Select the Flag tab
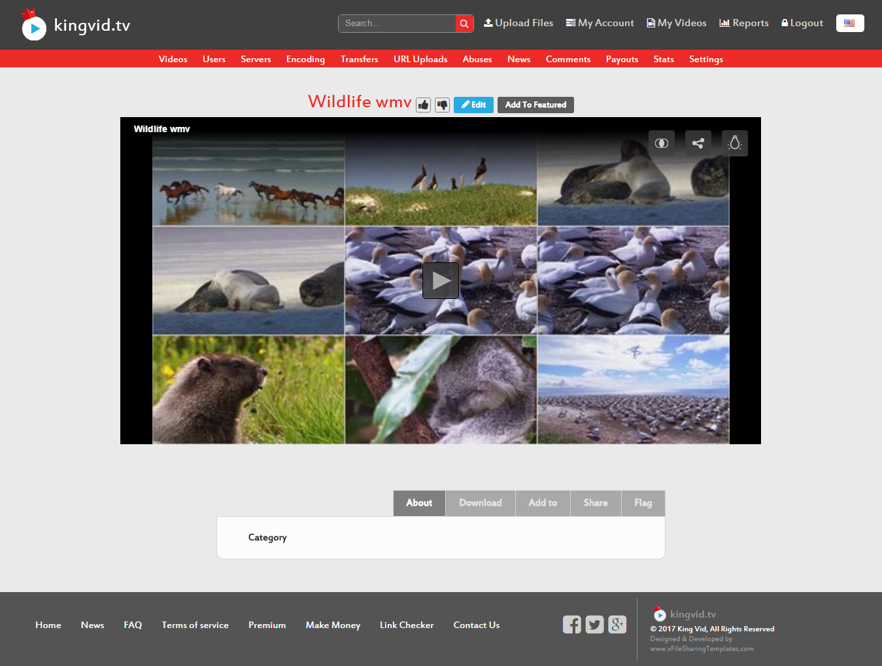 [x=643, y=503]
